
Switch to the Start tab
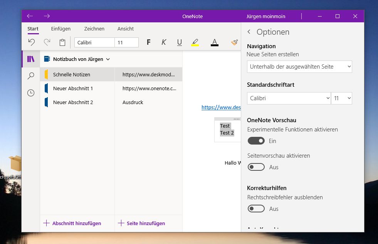click(33, 29)
